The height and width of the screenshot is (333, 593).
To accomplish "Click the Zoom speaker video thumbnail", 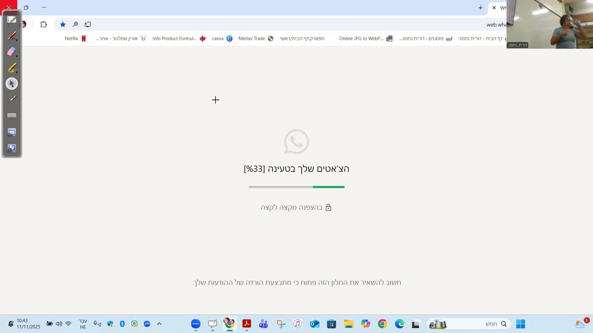I will [550, 24].
